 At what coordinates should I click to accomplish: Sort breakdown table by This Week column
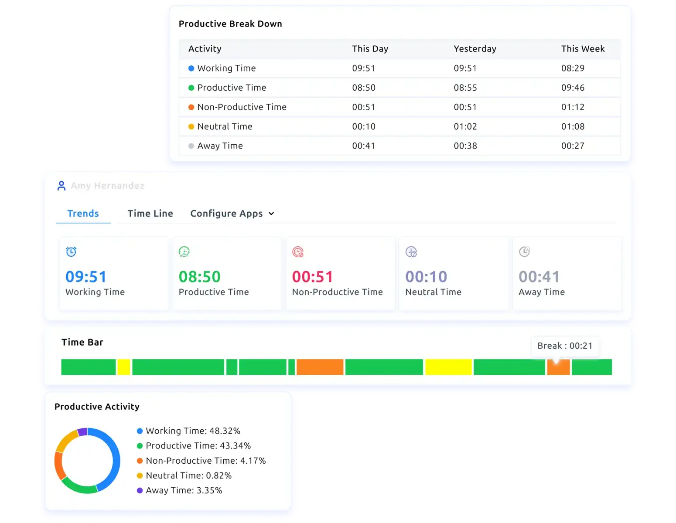coord(583,49)
